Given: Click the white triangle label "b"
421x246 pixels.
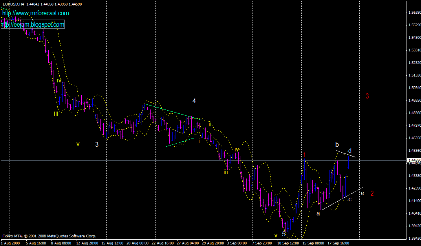Looking at the screenshot, I should [x=337, y=145].
